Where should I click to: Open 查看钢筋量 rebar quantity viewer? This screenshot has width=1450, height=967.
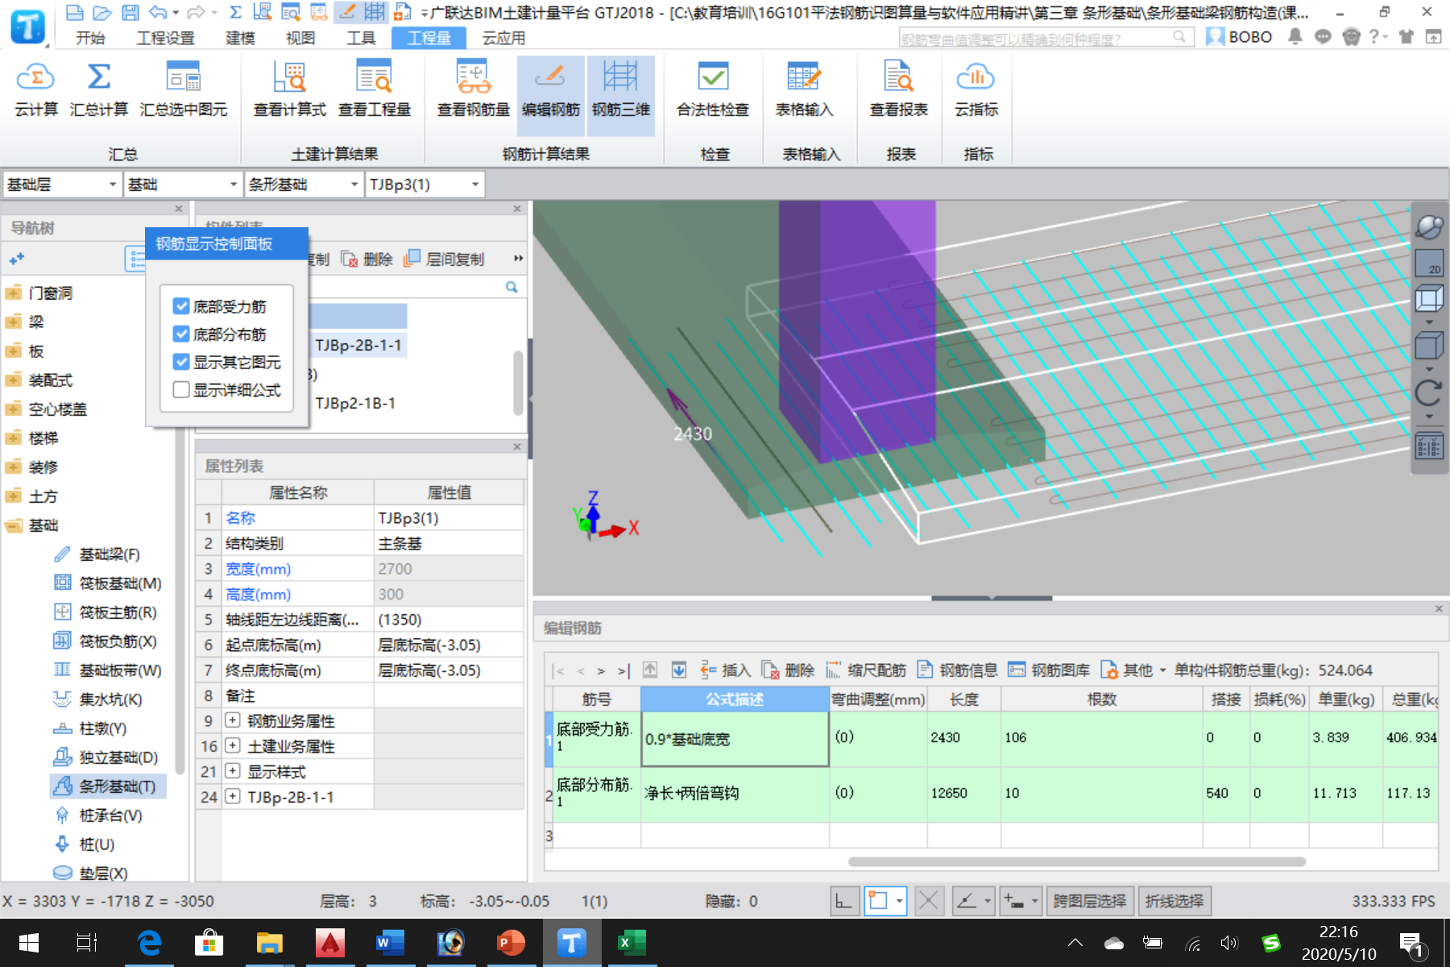pyautogui.click(x=474, y=89)
